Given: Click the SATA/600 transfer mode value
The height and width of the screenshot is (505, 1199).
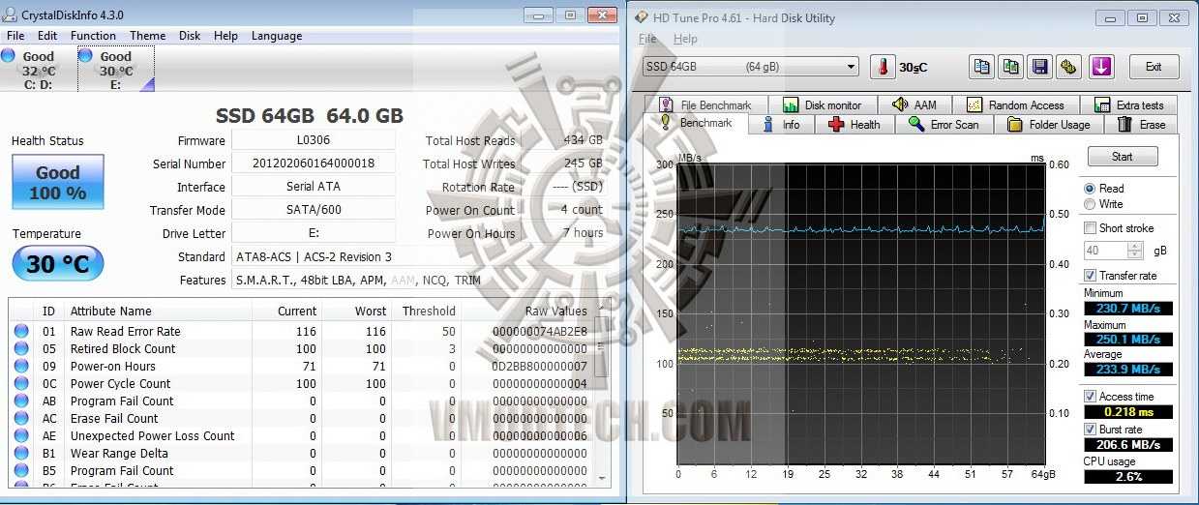Looking at the screenshot, I should (x=314, y=210).
